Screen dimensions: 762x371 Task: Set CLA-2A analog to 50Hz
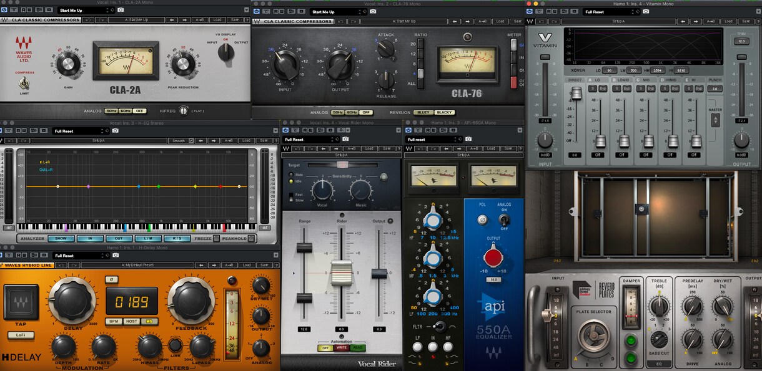point(111,111)
